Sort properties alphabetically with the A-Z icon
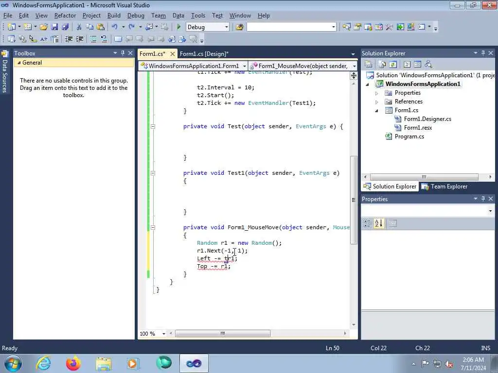 (378, 223)
